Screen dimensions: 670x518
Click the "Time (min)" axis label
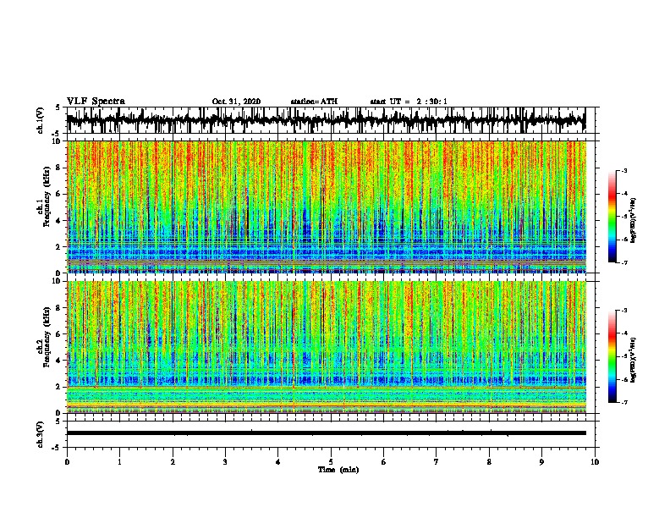(x=338, y=470)
